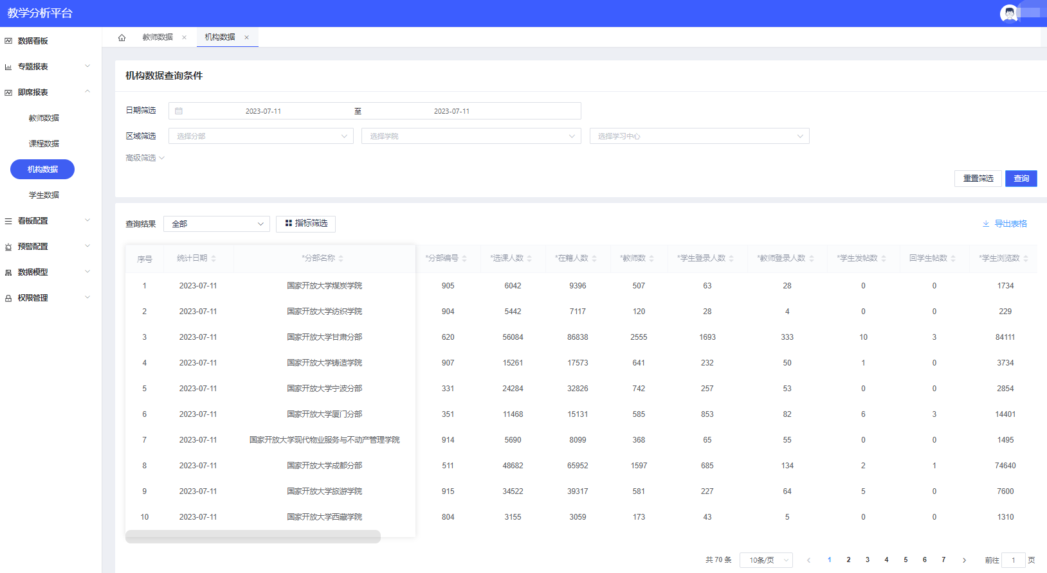The width and height of the screenshot is (1047, 573).
Task: Click the 查询 button
Action: click(x=1021, y=179)
